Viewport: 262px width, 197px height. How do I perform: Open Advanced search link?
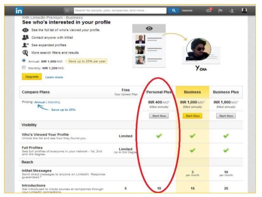coord(187,11)
